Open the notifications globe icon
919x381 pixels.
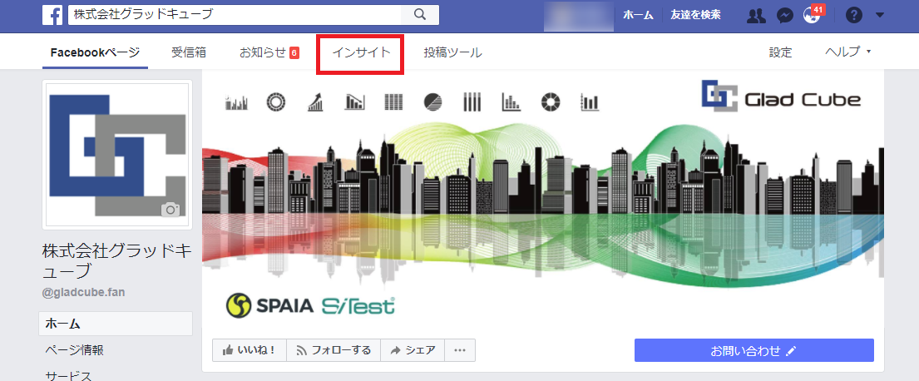[812, 16]
